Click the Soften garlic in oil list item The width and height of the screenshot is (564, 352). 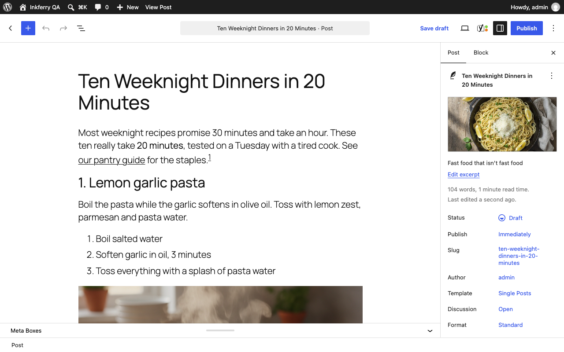[x=153, y=255]
